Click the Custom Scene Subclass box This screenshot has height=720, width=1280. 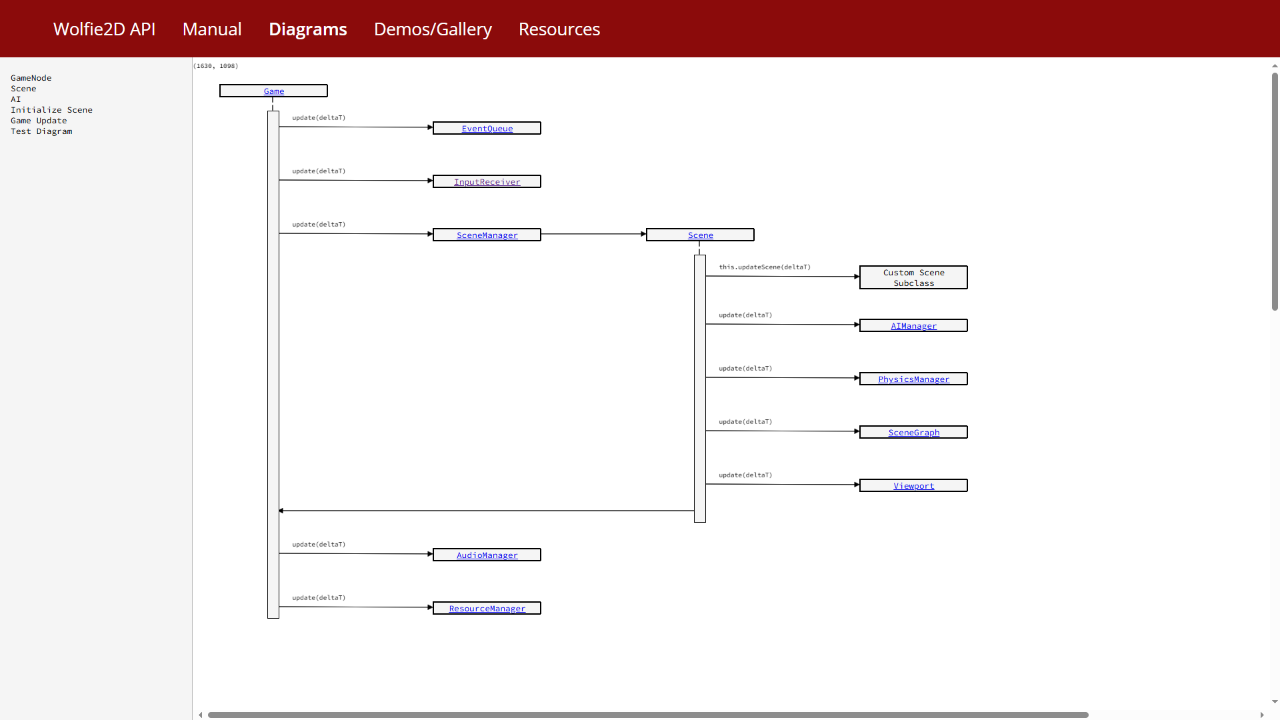tap(913, 277)
